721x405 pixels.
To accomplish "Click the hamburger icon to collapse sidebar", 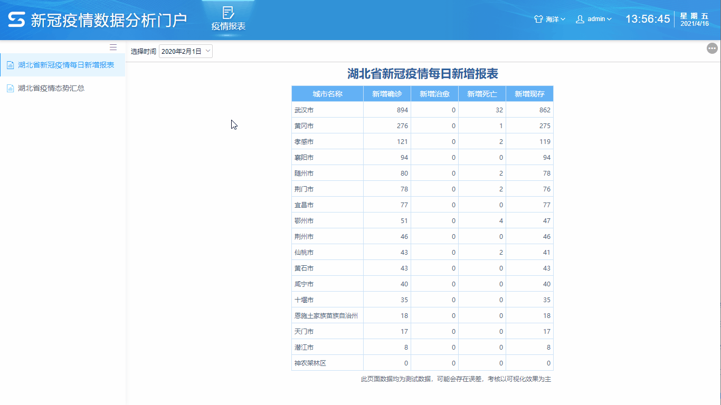I will pos(113,47).
